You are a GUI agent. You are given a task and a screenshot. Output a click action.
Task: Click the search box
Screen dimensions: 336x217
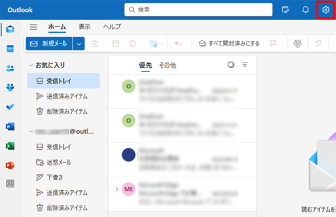198,10
